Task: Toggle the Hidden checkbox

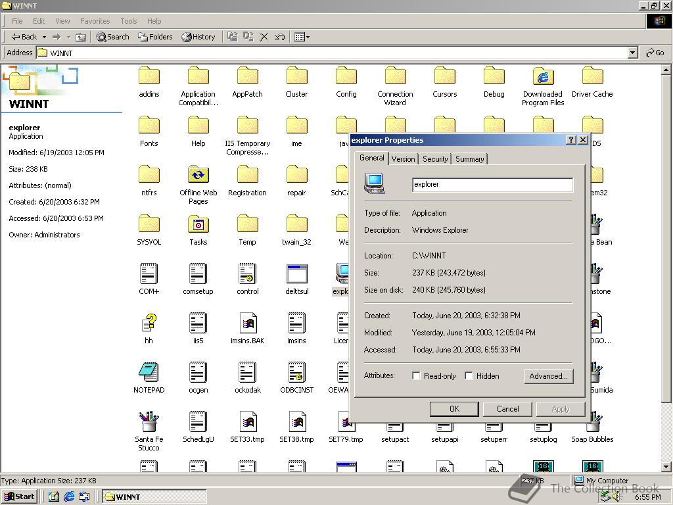Action: (x=469, y=375)
